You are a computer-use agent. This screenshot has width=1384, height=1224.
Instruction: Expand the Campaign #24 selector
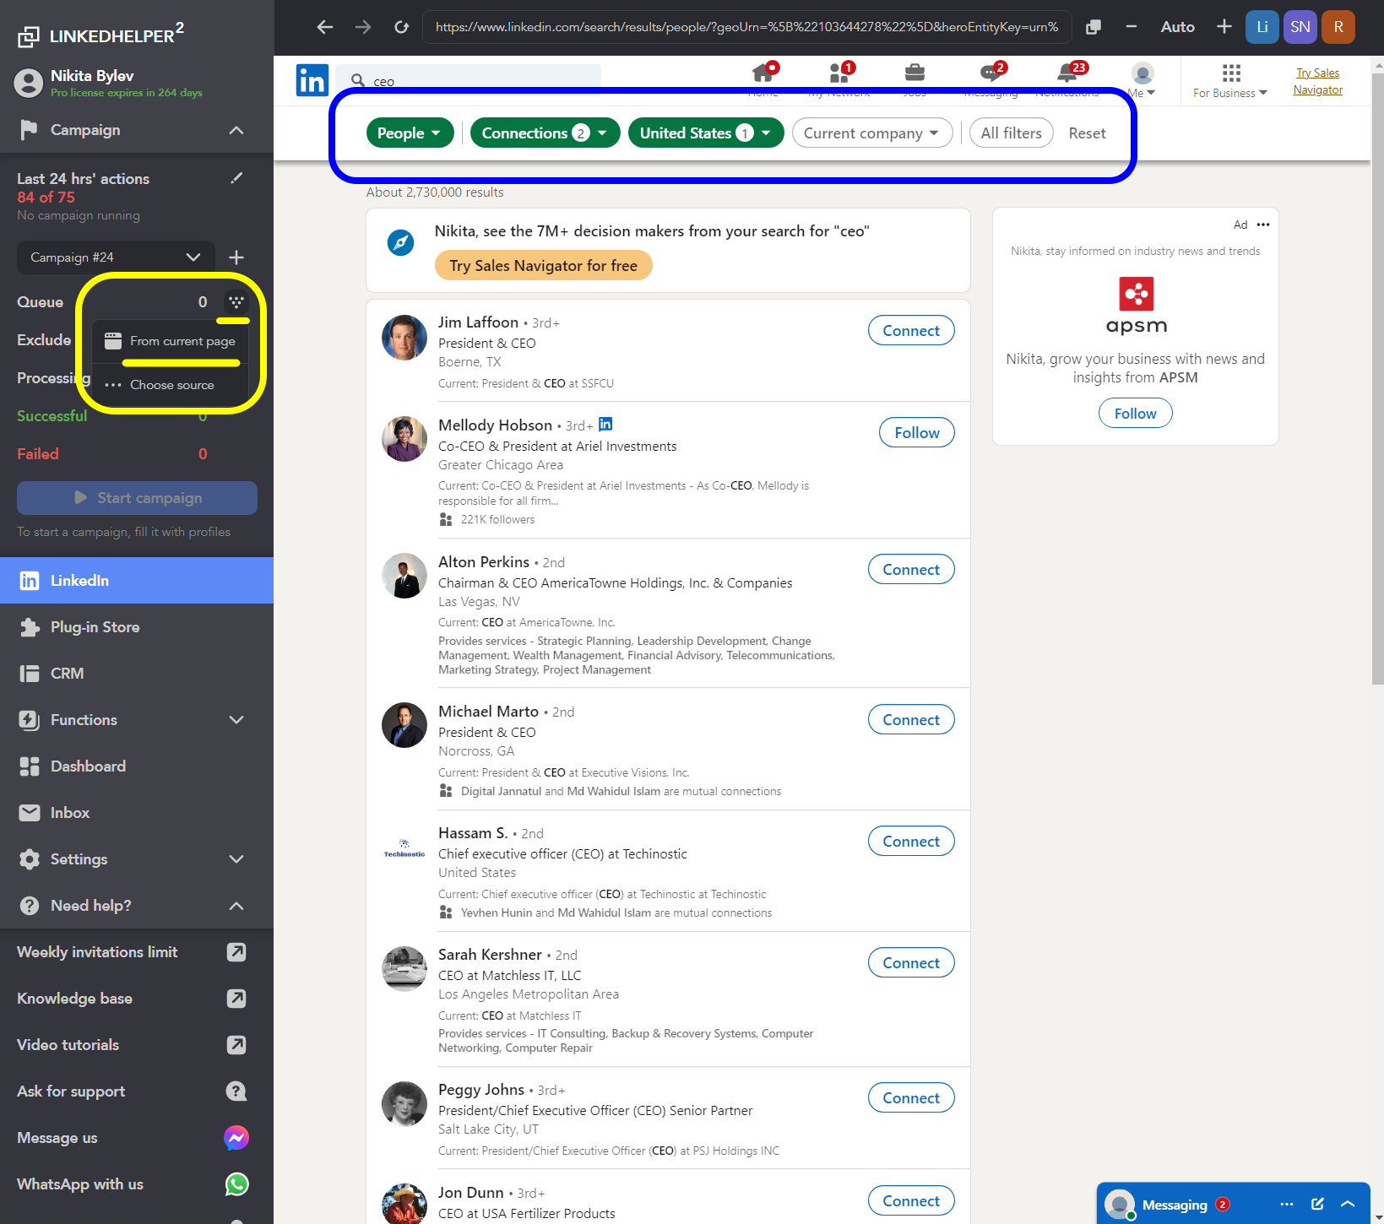(x=192, y=257)
